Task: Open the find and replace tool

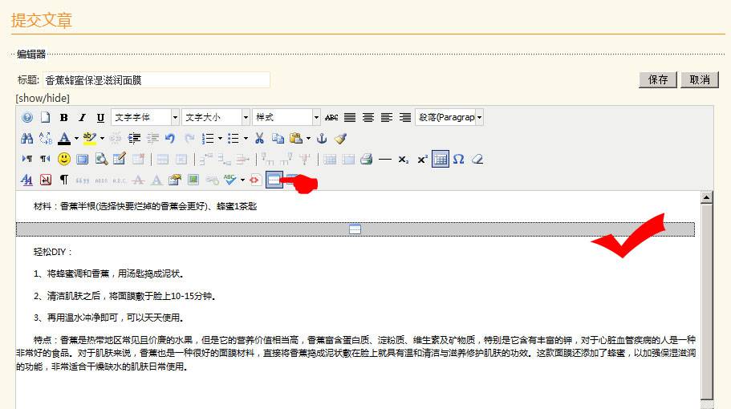Action: (45, 139)
